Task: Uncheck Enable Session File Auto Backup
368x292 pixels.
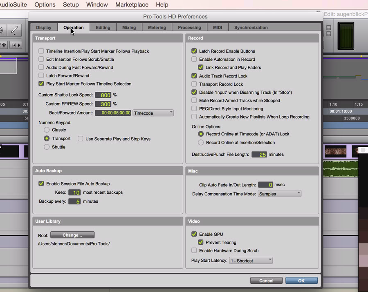Action: point(41,184)
